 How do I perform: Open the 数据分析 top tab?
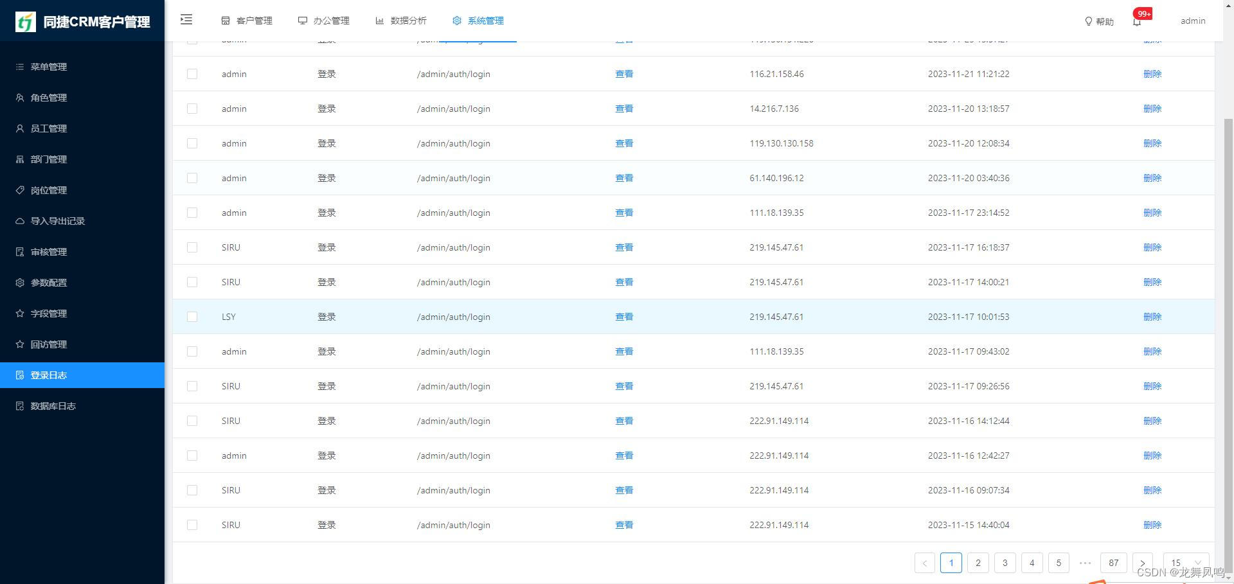[x=401, y=21]
